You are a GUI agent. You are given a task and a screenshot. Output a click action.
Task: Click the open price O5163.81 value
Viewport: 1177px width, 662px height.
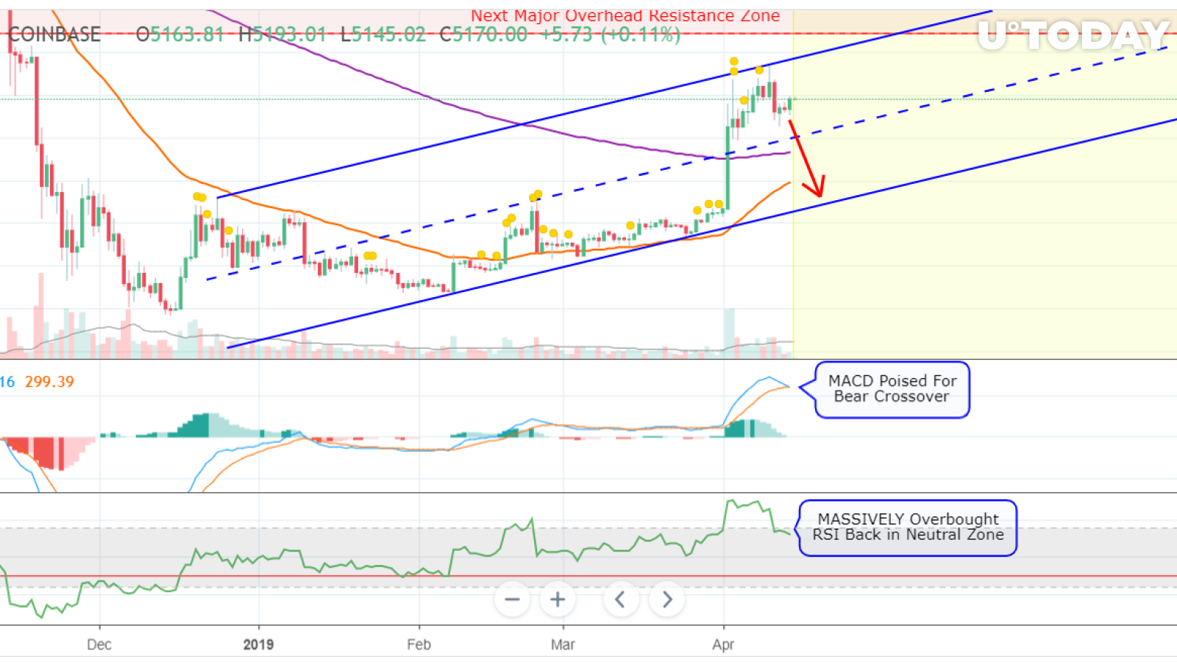pos(179,35)
